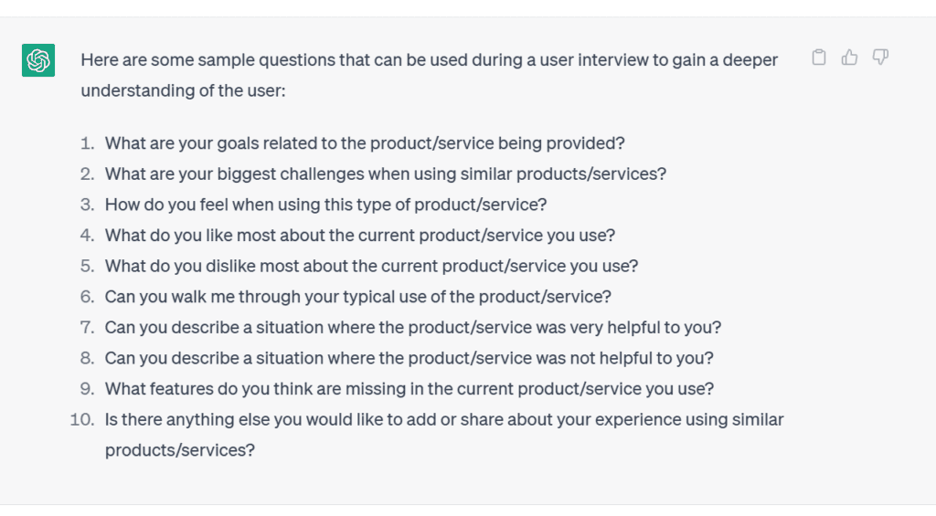936x516 pixels.
Task: Like the response with thumbs up
Action: (850, 58)
